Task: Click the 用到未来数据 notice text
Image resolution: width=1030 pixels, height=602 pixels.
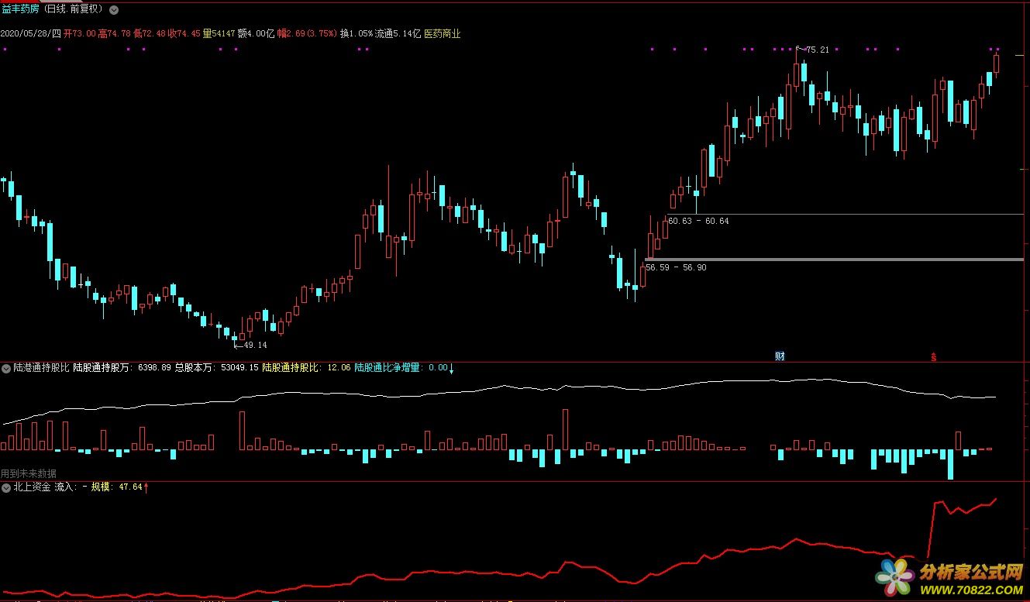Action: 28,473
